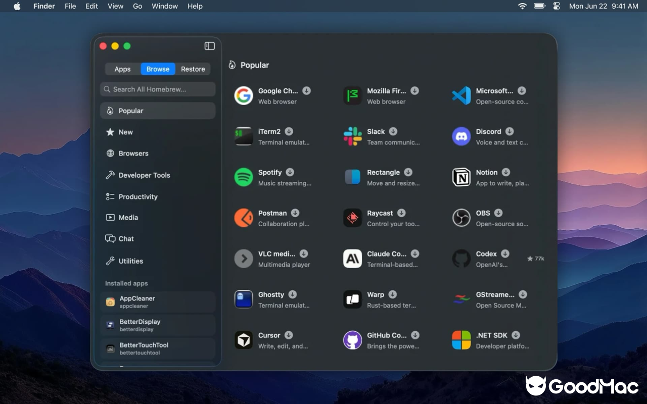Click the GStreamer app icon
The height and width of the screenshot is (404, 647).
click(461, 299)
